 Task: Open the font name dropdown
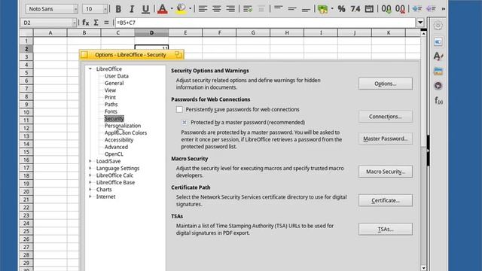(75, 9)
